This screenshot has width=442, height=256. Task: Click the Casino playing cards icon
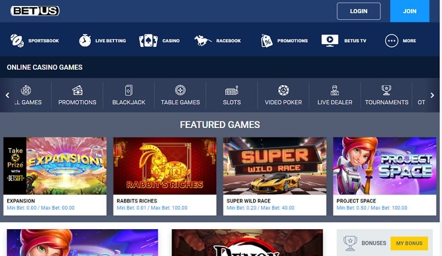pyautogui.click(x=148, y=40)
